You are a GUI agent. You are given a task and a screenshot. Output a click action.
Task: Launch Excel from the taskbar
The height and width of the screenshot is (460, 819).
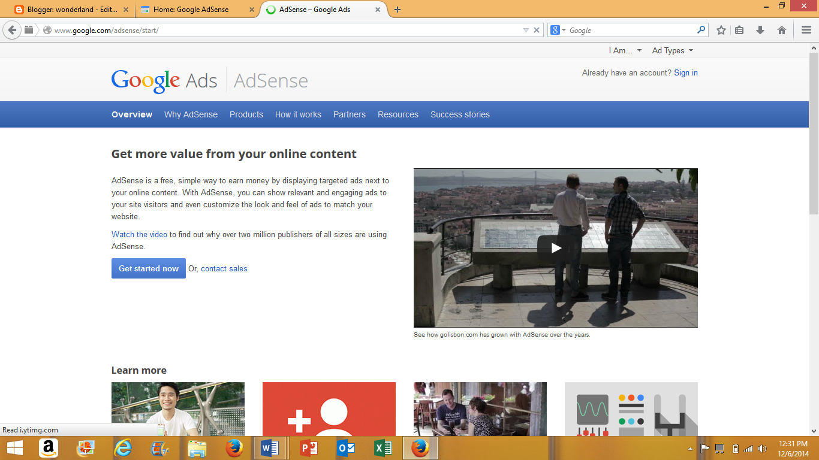(383, 447)
